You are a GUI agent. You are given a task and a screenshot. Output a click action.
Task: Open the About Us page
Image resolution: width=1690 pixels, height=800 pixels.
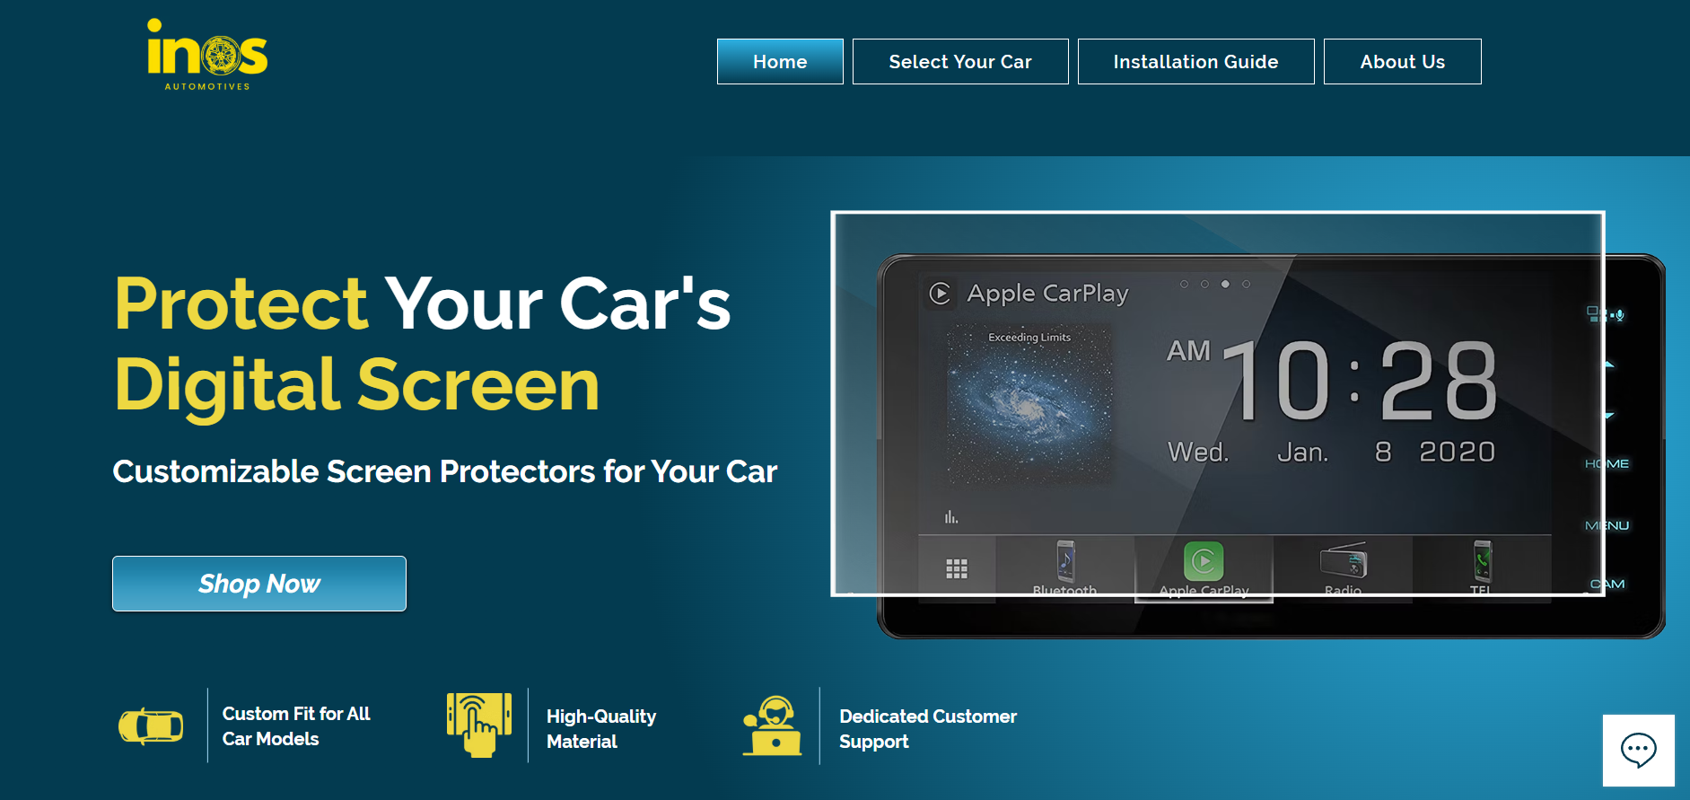coord(1402,61)
